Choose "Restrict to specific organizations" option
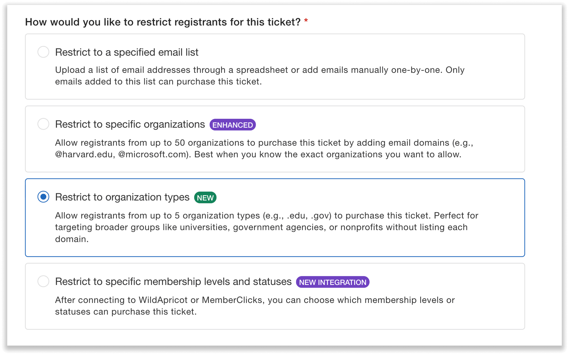 (x=43, y=124)
